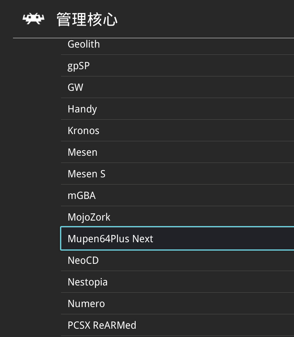294x337 pixels.
Task: Click the Mesen core item
Action: [83, 152]
